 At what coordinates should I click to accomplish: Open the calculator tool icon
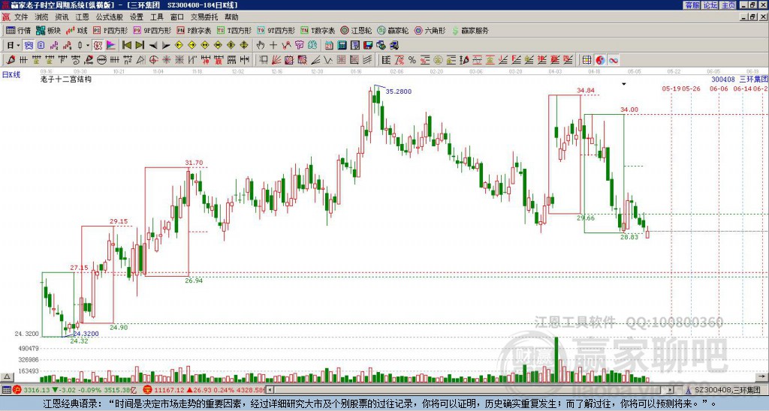[x=342, y=45]
